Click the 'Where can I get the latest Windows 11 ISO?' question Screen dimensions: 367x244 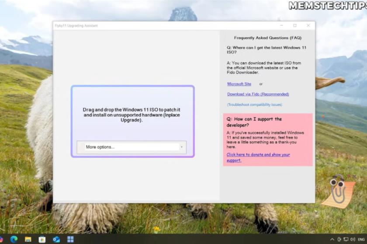click(x=267, y=50)
